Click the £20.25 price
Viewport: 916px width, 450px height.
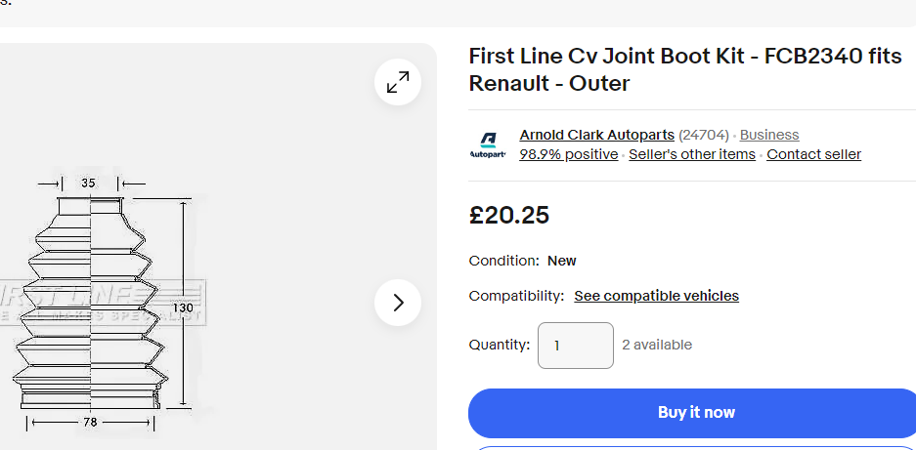509,215
